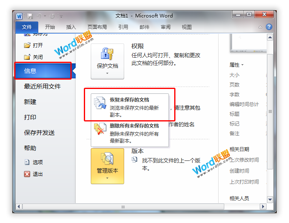This screenshot has width=289, height=223.
Task: Click the 版本 heading text
Action: [x=138, y=151]
